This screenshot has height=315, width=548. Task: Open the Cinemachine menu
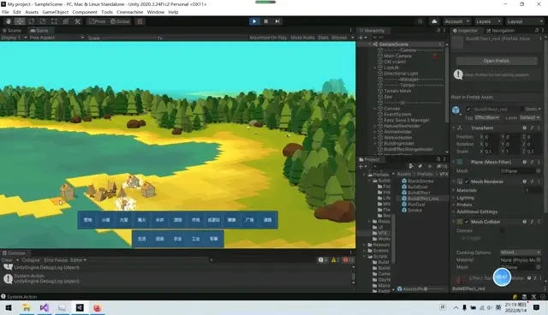click(129, 12)
